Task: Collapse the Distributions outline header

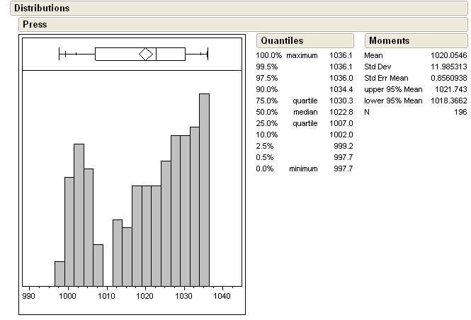Action: click(42, 8)
